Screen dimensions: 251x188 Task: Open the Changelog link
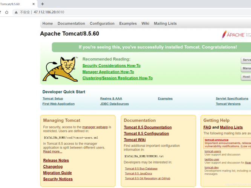tap(53, 167)
